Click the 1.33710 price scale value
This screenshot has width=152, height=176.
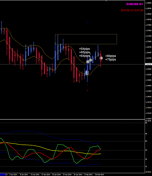click(x=148, y=102)
